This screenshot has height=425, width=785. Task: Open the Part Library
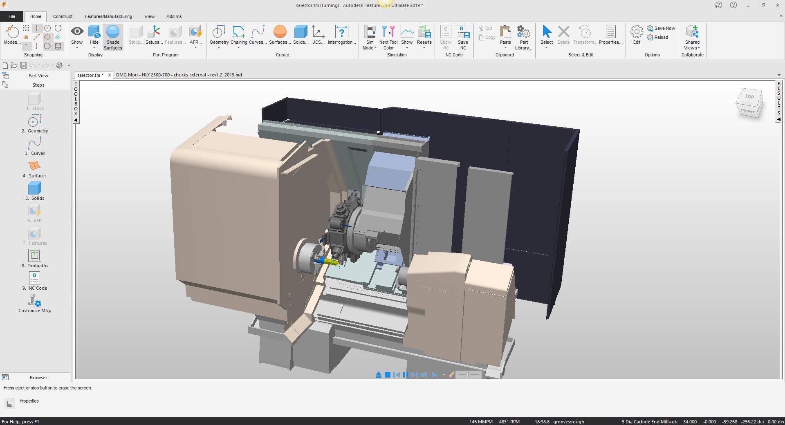523,38
